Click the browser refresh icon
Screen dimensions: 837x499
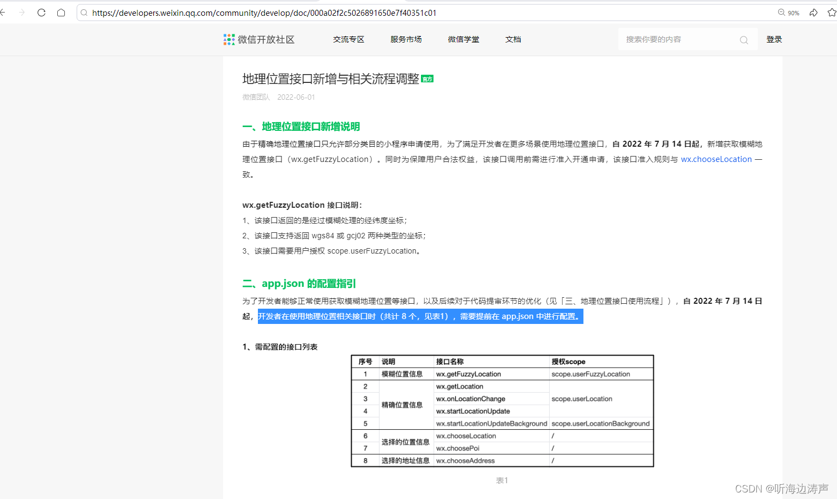point(41,13)
